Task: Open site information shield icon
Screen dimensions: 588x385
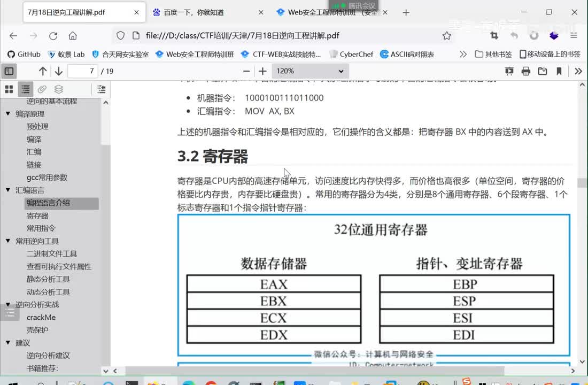Action: point(120,36)
